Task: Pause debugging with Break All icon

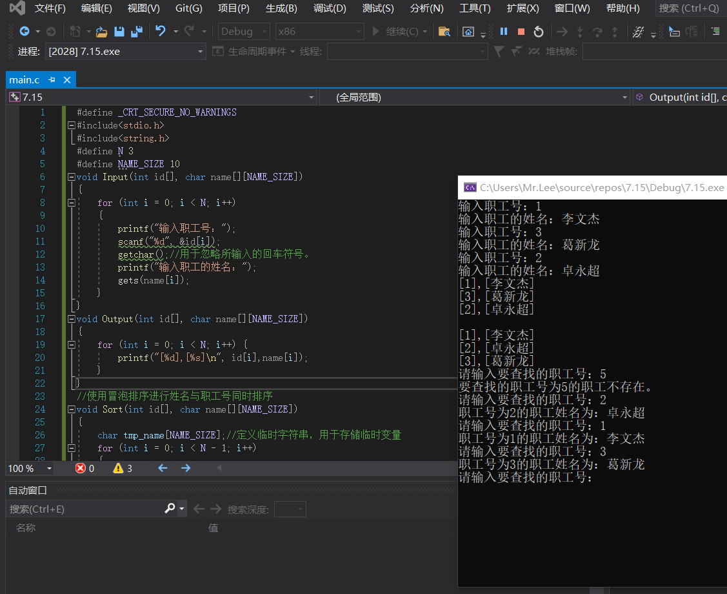Action: (x=504, y=31)
